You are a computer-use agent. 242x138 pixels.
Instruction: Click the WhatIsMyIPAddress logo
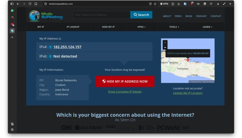coord(46,16)
